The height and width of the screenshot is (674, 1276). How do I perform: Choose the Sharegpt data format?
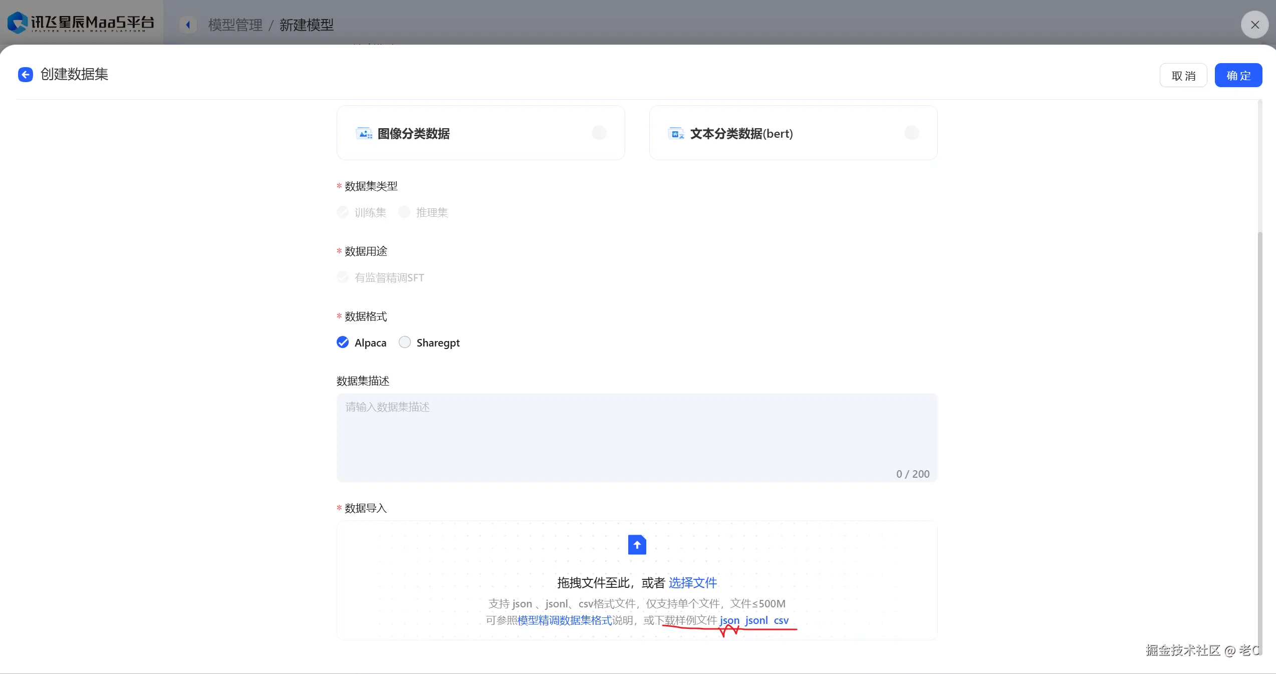pyautogui.click(x=405, y=343)
